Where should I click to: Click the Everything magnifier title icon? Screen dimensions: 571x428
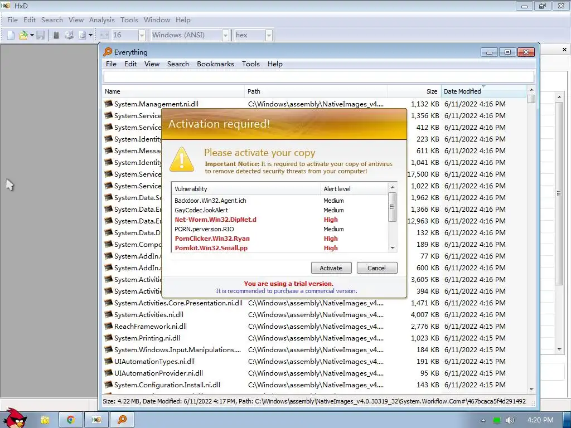pos(108,52)
